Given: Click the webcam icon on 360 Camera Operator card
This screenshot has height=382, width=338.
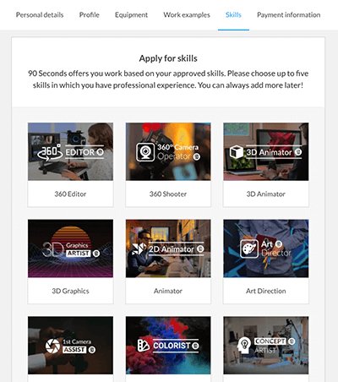Looking at the screenshot, I should pos(145,152).
